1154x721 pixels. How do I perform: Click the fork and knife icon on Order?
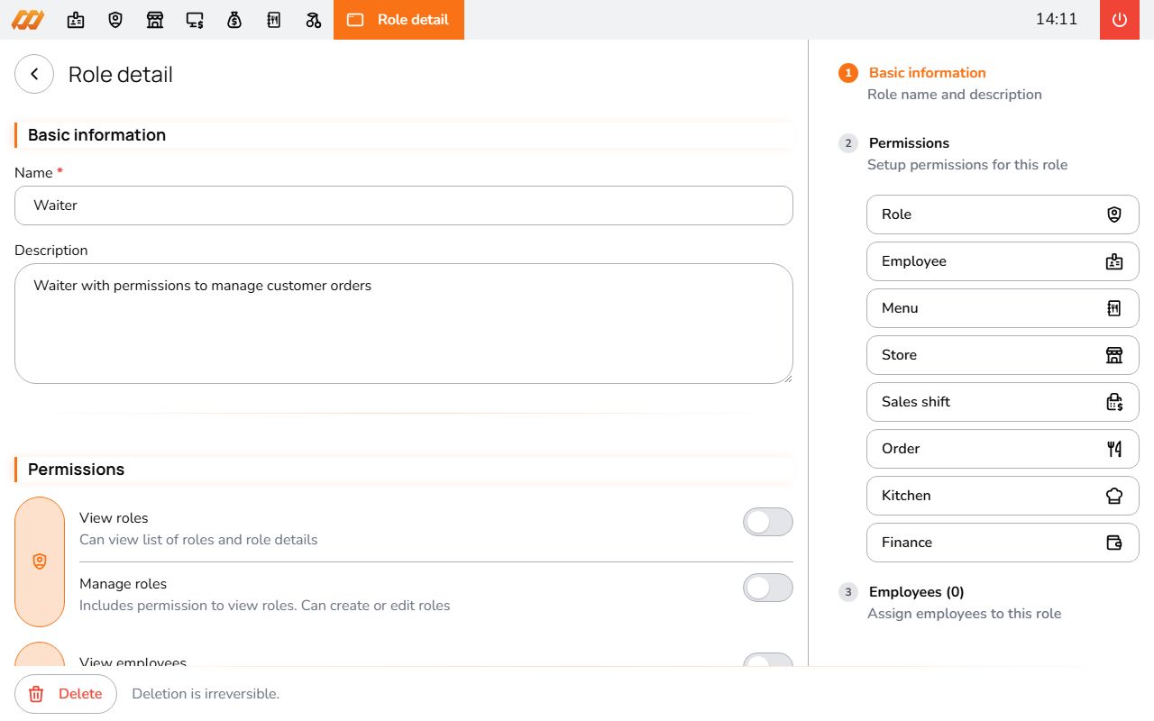[1114, 449]
